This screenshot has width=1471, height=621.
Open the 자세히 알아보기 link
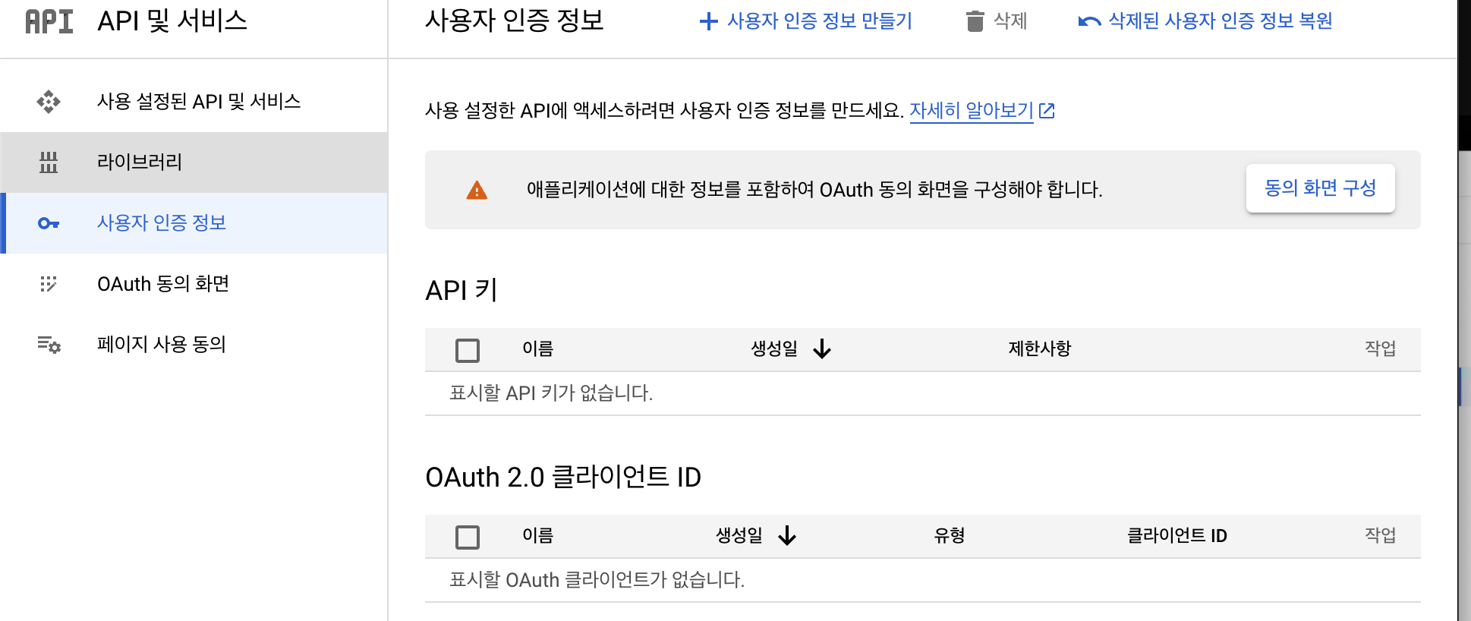[x=972, y=111]
